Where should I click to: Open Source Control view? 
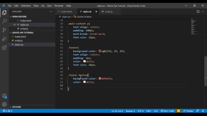[x=4, y=30]
